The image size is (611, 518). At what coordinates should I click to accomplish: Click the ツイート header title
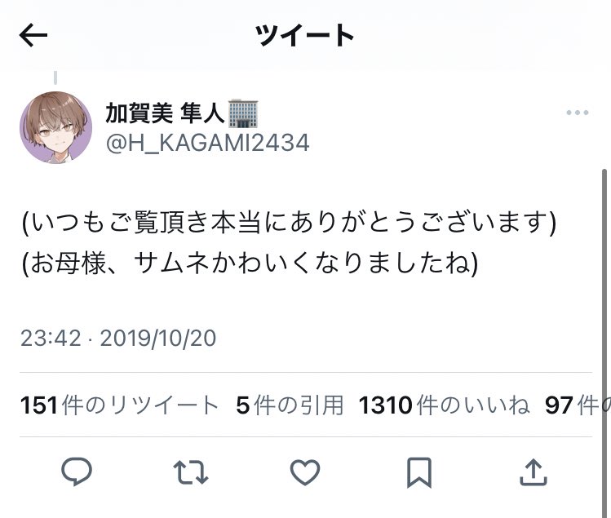coord(305,35)
